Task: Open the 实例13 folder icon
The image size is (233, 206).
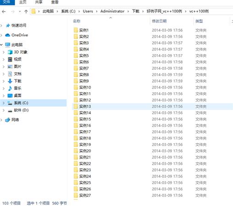Action: (x=76, y=106)
